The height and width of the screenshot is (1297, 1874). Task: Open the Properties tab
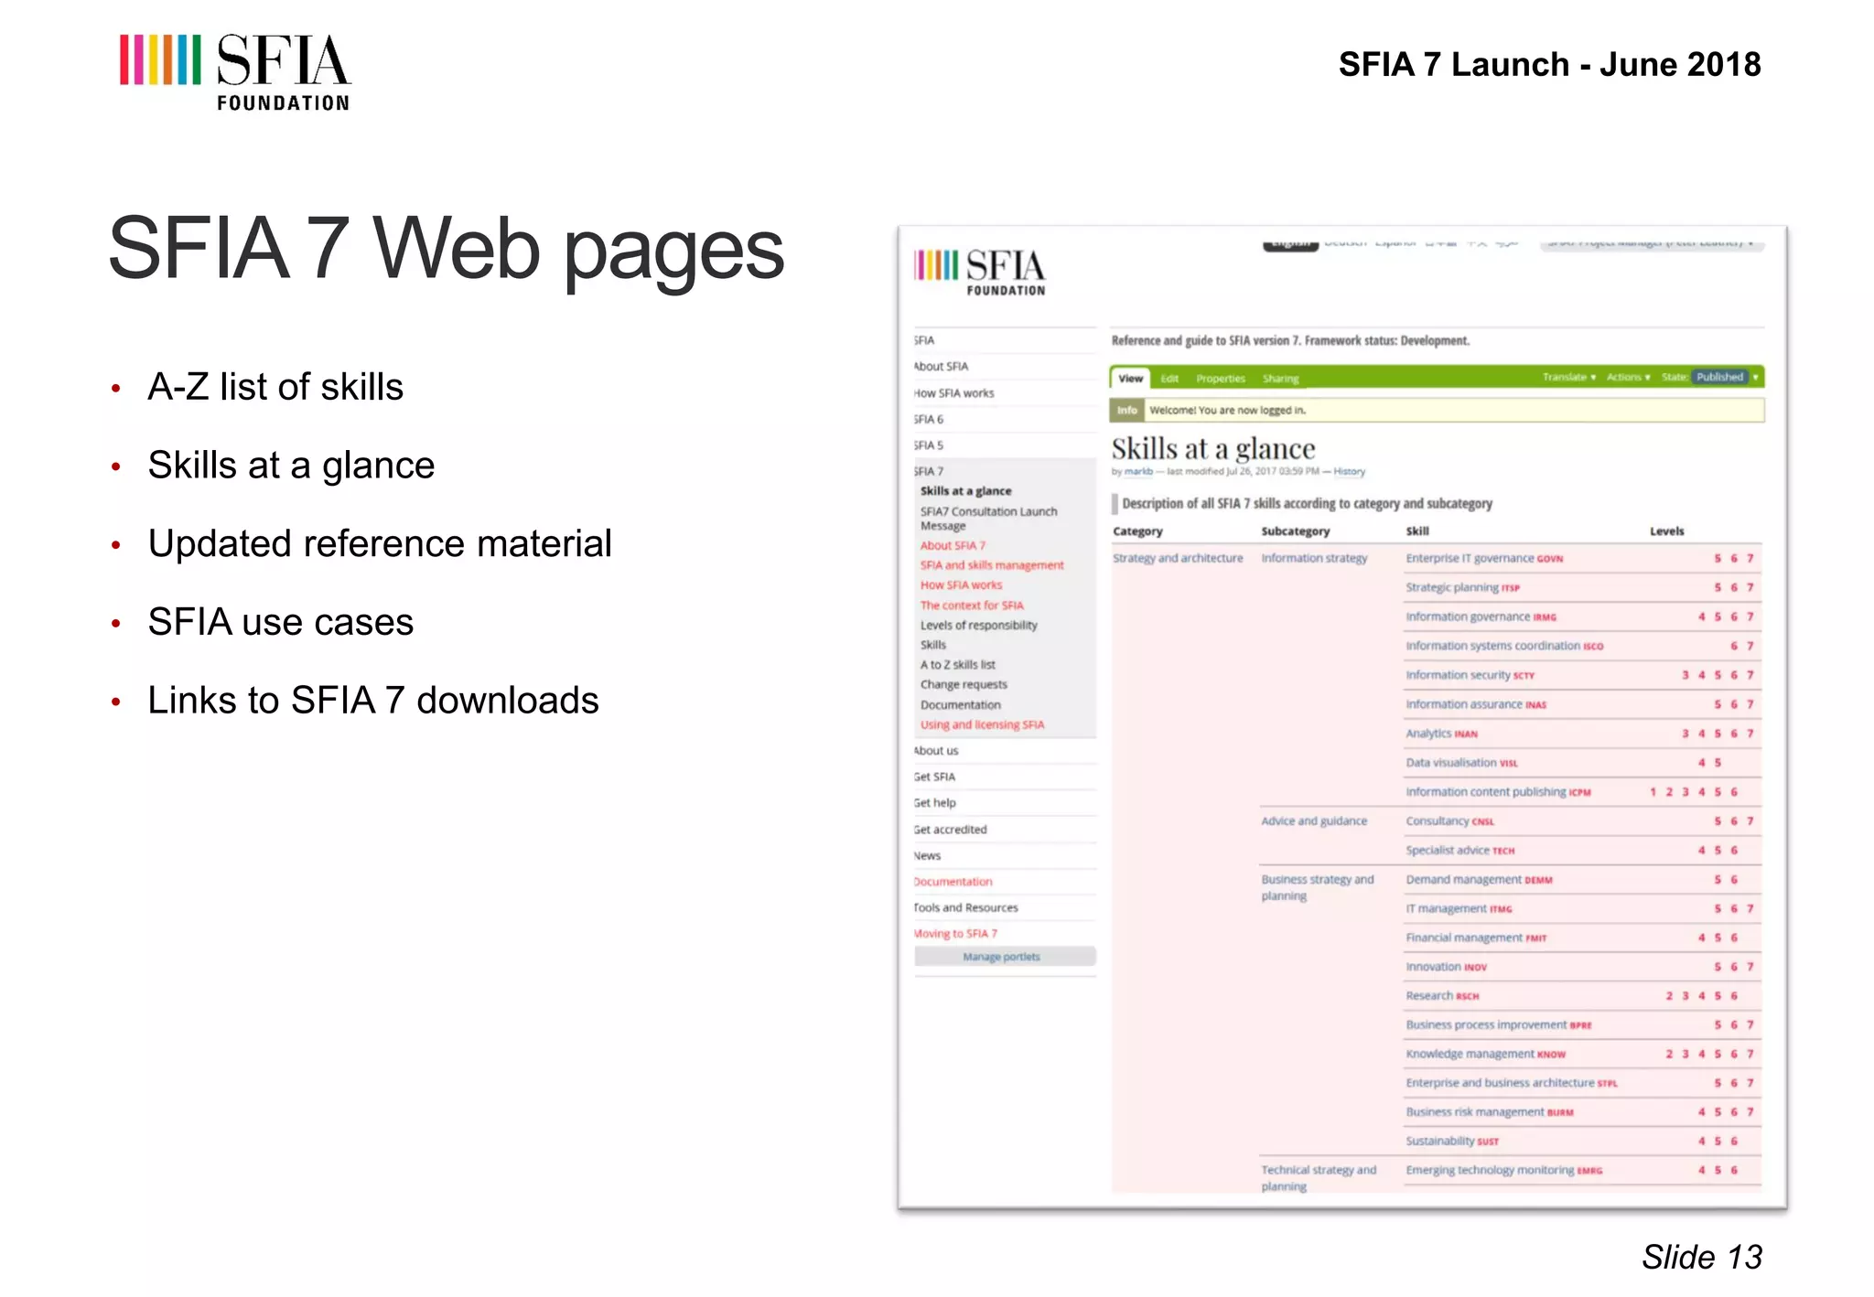pos(1221,379)
